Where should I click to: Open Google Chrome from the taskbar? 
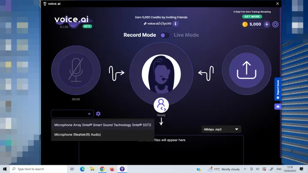pos(102,169)
